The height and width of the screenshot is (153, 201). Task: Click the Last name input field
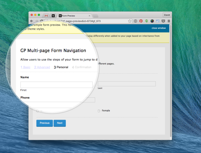(127, 84)
